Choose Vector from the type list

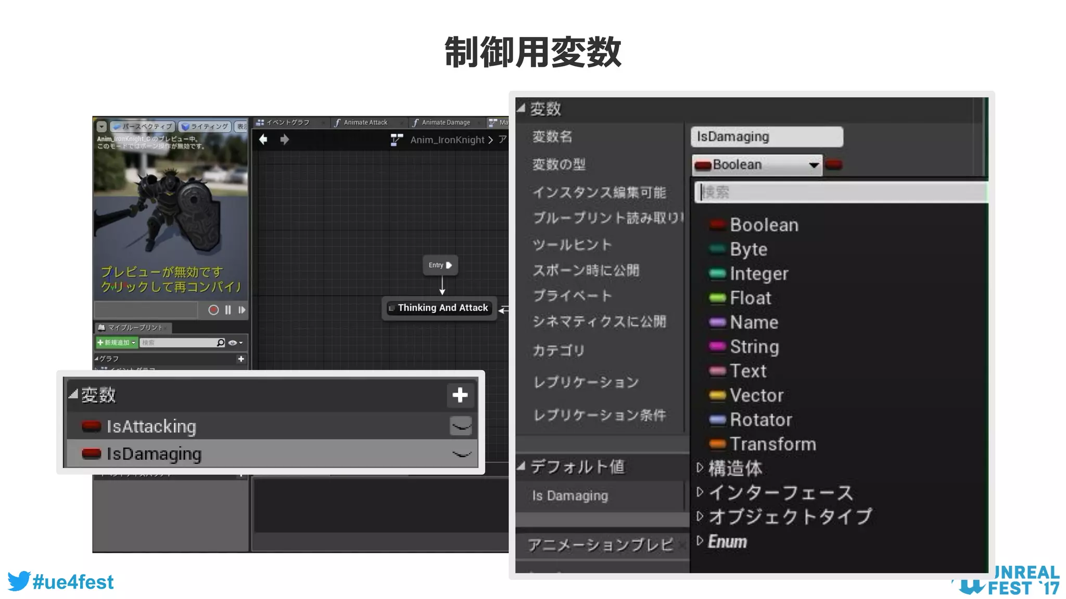(x=746, y=395)
